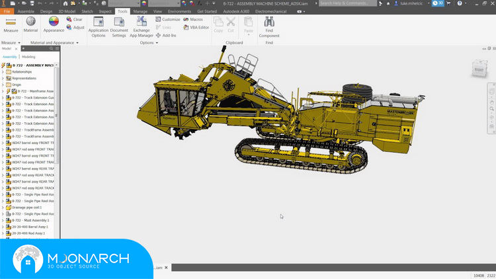The image size is (496, 279).
Task: Click the Undo arrow in quick access toolbar
Action: (40, 3)
